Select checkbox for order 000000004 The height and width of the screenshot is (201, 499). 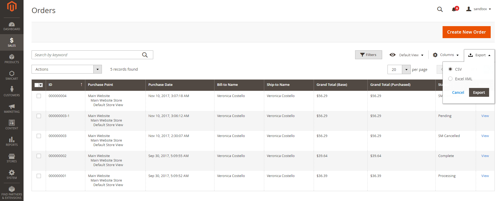tap(39, 96)
